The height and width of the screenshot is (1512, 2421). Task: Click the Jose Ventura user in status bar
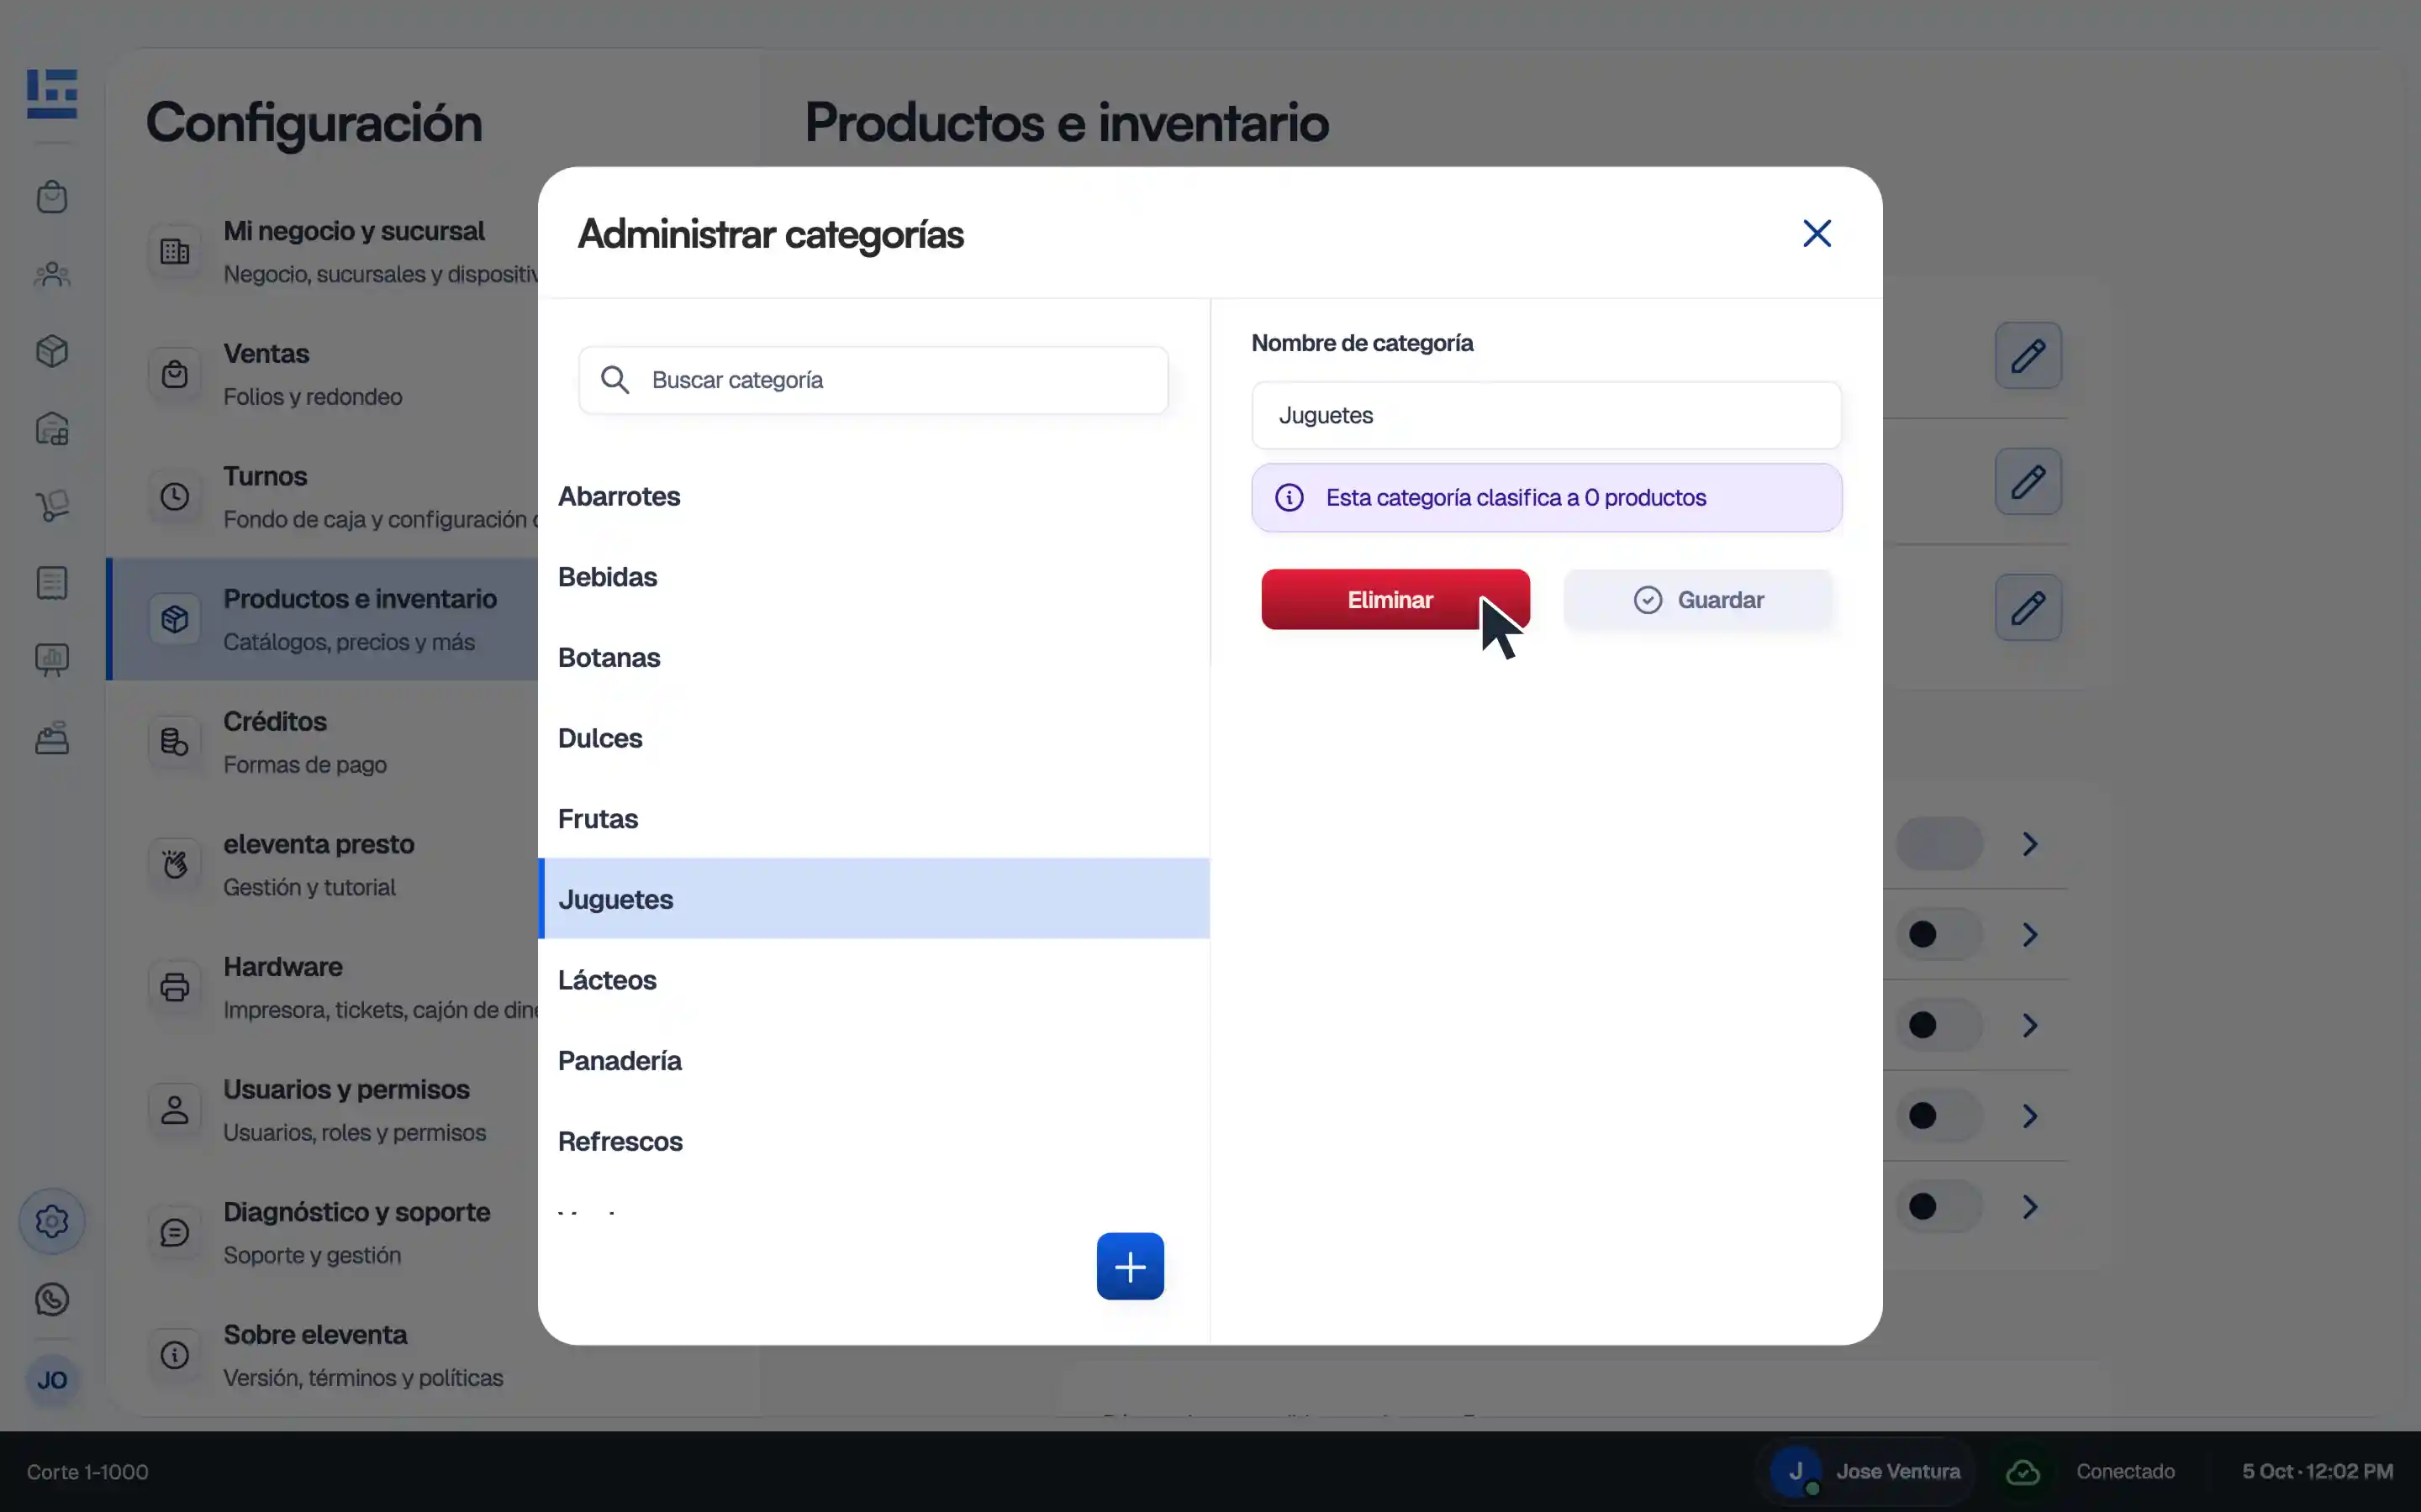pyautogui.click(x=1866, y=1471)
